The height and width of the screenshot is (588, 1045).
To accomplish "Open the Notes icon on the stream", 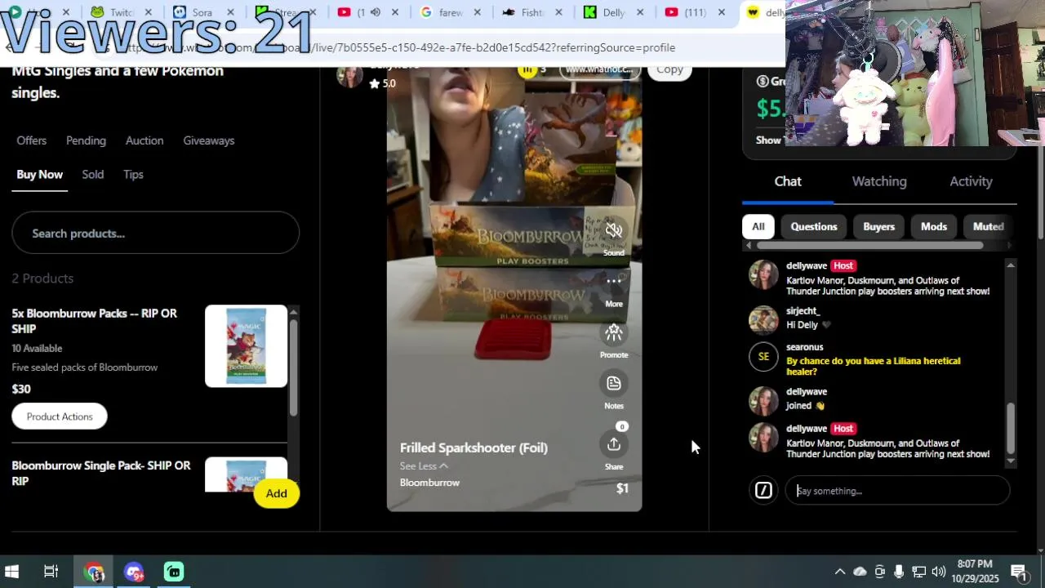I will click(x=614, y=383).
